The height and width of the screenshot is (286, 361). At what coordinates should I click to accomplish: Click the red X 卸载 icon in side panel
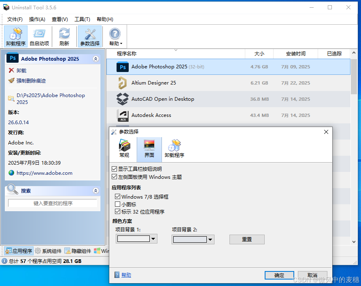11,70
